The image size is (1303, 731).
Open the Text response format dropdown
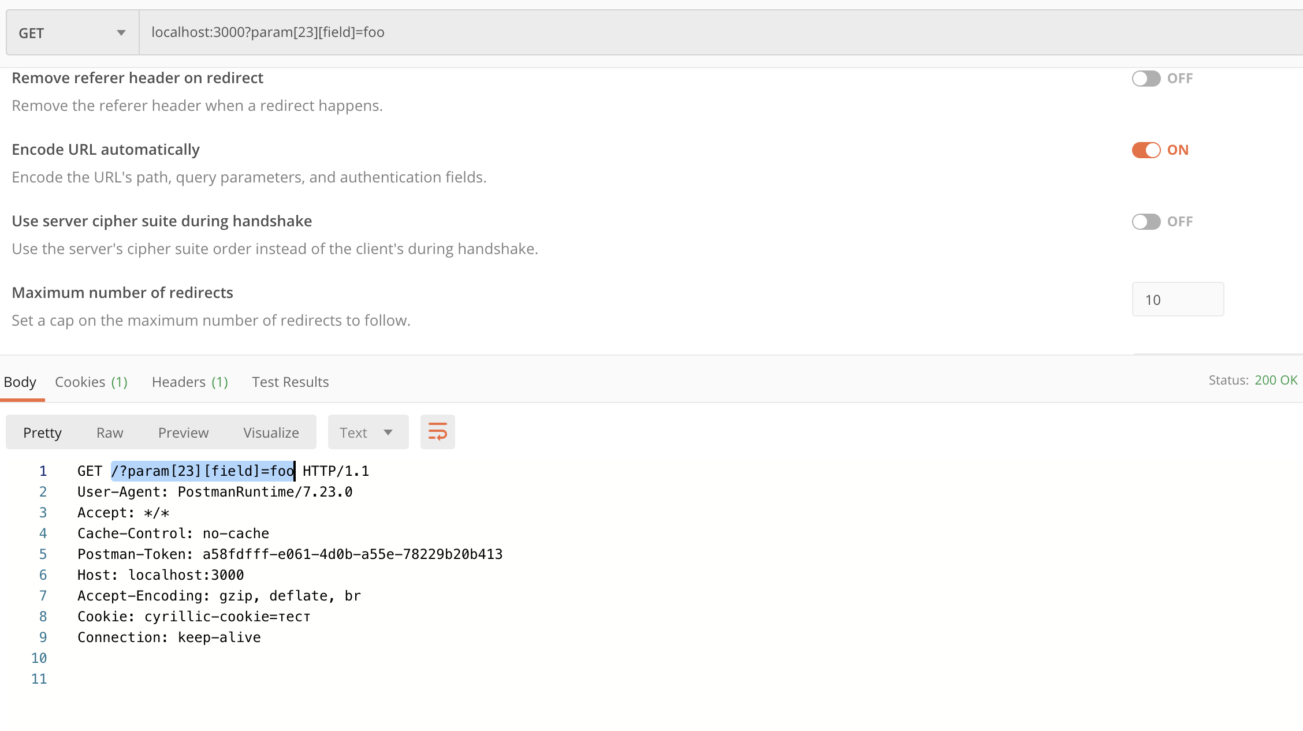click(367, 431)
